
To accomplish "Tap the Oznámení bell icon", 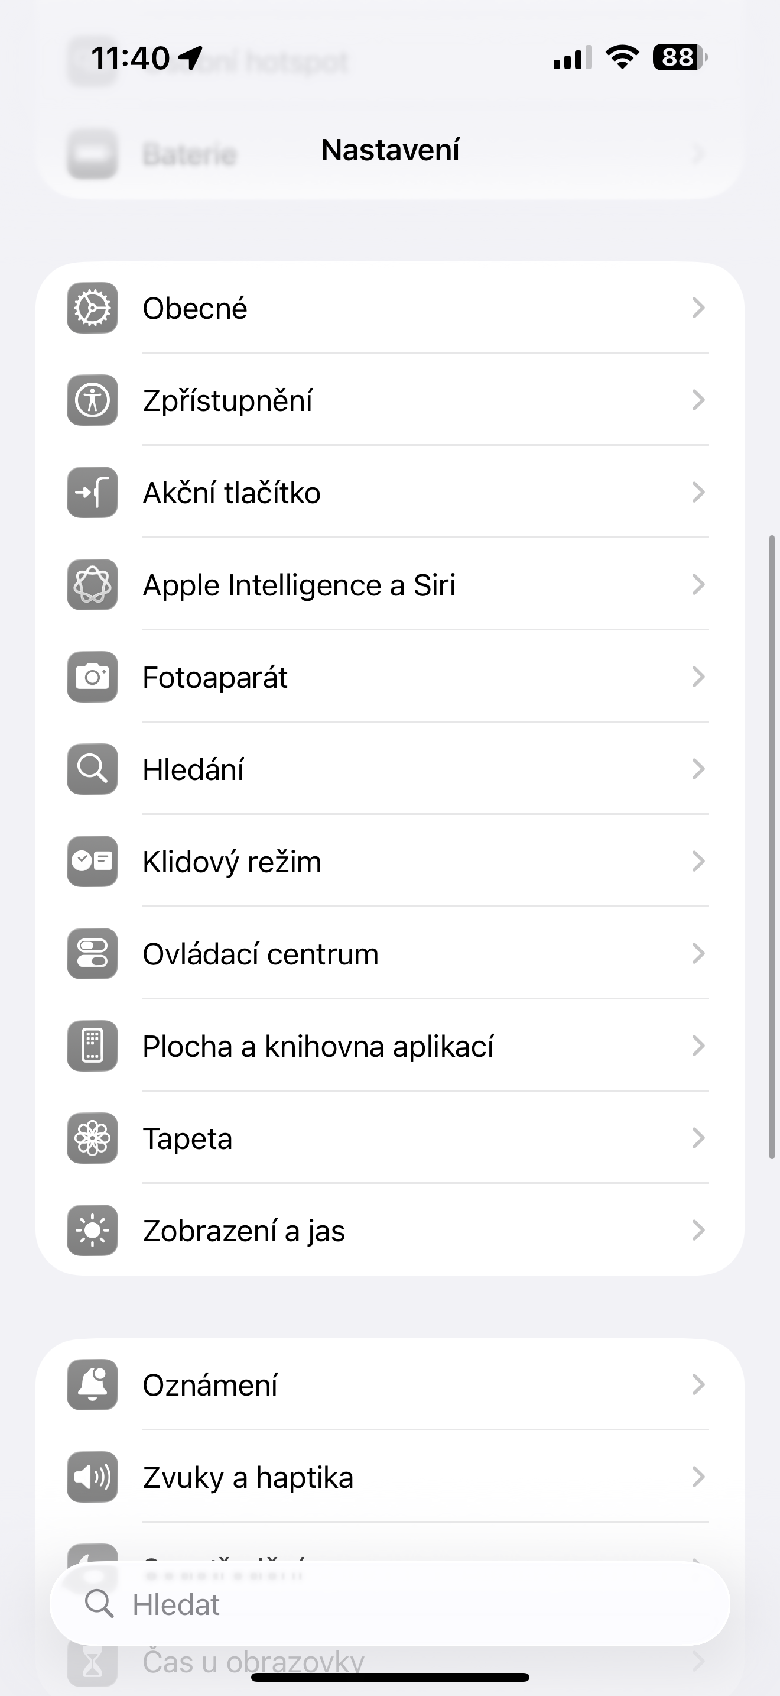I will tap(93, 1384).
